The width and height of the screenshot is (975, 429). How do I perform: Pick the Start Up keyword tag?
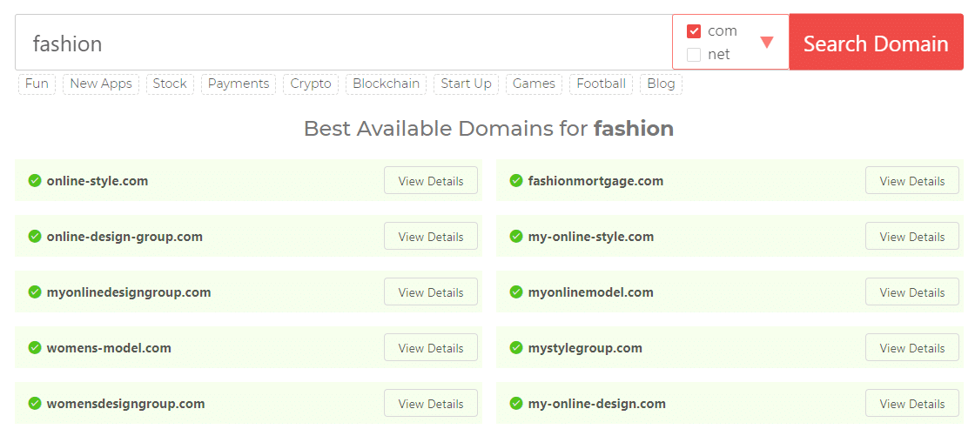pyautogui.click(x=466, y=84)
